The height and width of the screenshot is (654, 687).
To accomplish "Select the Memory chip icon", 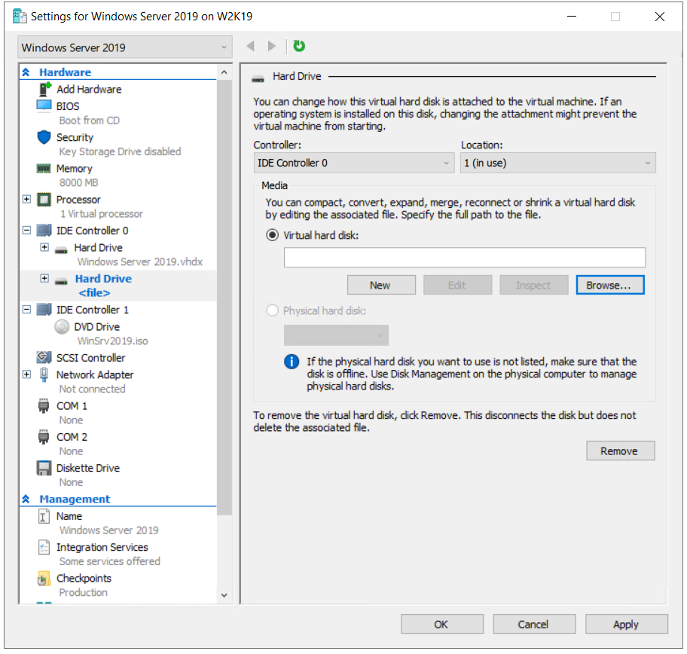I will pos(44,169).
